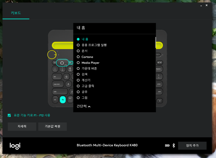Click the F2 key next to home key
Screen dimensions: 216x158
click(x=71, y=63)
